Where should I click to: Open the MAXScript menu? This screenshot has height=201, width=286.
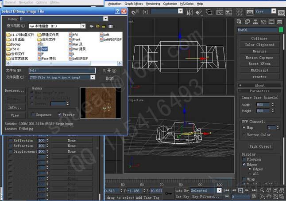187,4
